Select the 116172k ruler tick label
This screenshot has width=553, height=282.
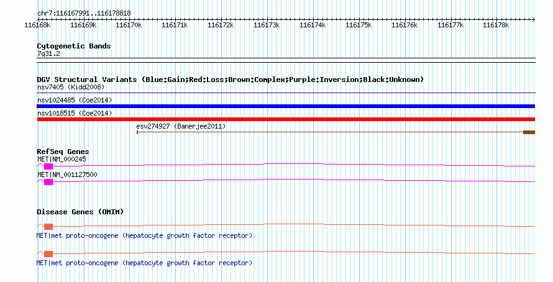pyautogui.click(x=221, y=25)
